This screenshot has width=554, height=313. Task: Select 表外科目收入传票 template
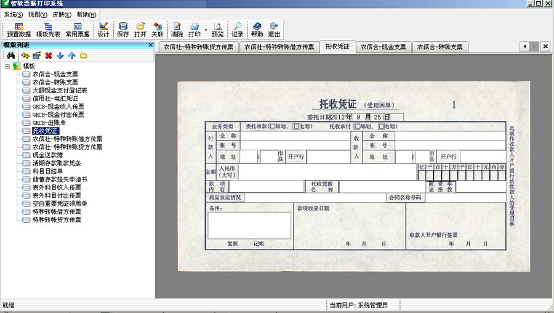tap(57, 187)
